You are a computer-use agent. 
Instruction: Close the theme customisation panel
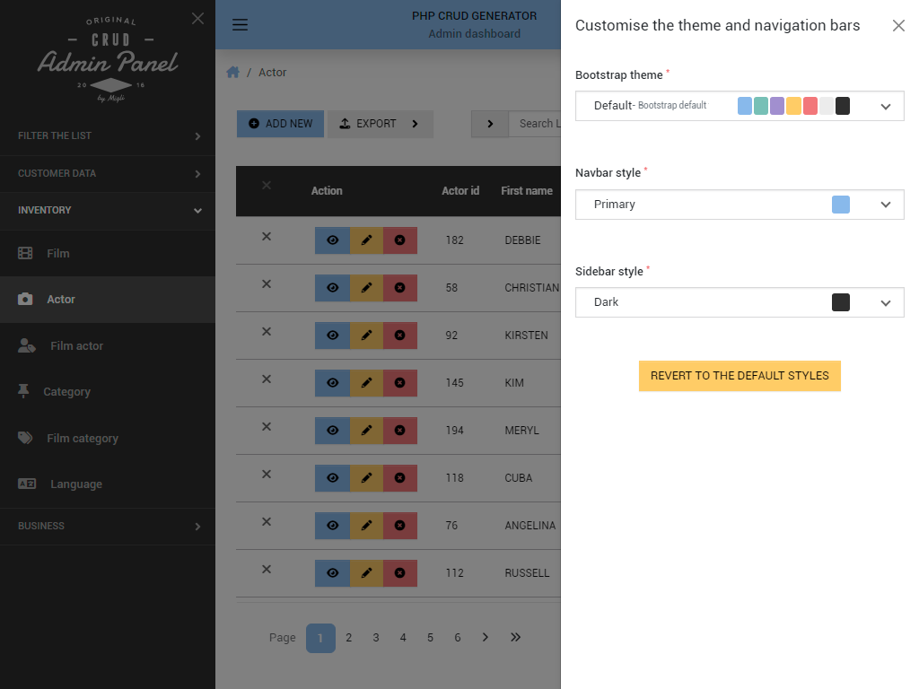tap(898, 26)
